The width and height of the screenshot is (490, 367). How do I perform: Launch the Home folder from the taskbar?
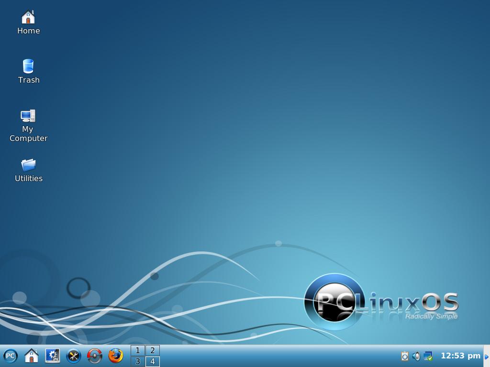coord(32,356)
